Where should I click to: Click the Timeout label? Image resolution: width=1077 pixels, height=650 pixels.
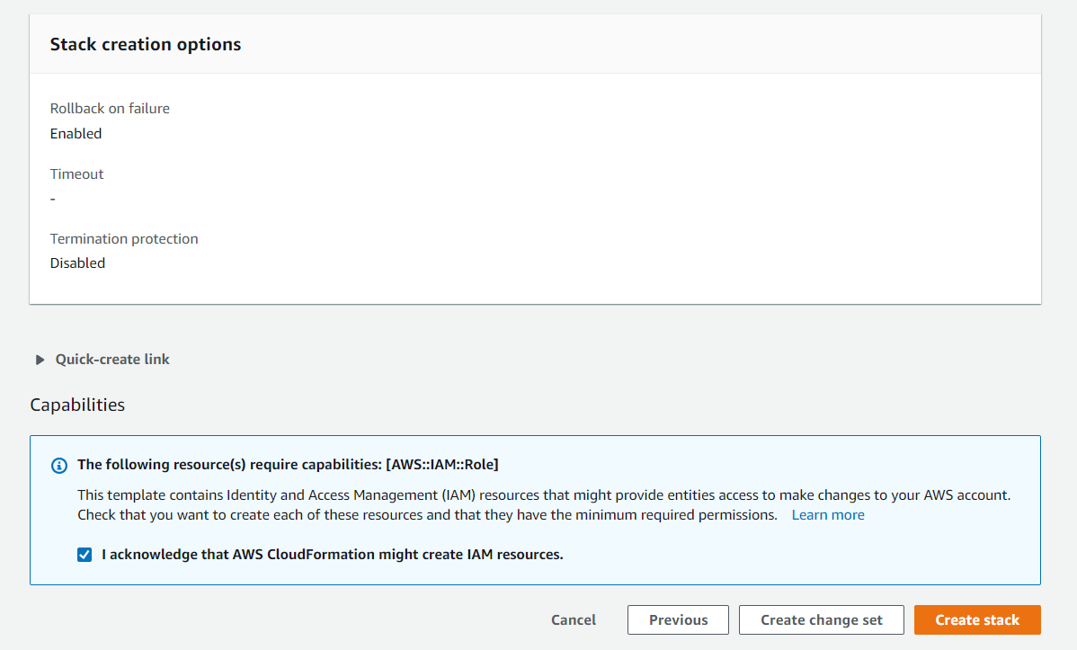[x=77, y=174]
